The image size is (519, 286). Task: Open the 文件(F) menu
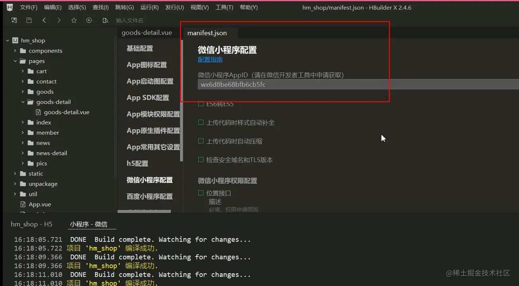[x=29, y=8]
